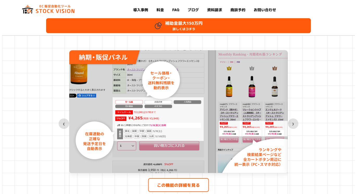Click the 九州 delivery region chip
This screenshot has width=357, height=194.
(151, 136)
